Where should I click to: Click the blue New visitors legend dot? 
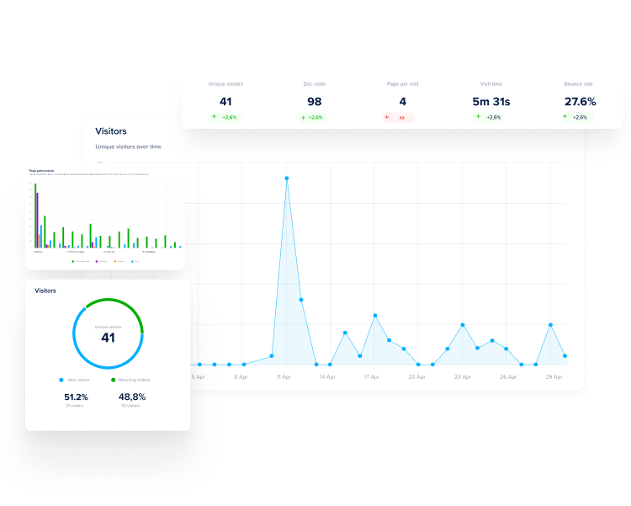coord(61,380)
